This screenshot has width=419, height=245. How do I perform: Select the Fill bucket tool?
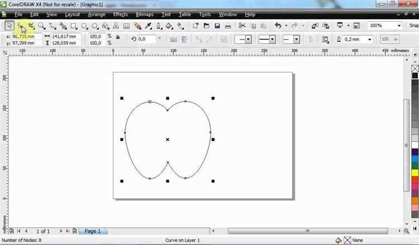coord(169,26)
